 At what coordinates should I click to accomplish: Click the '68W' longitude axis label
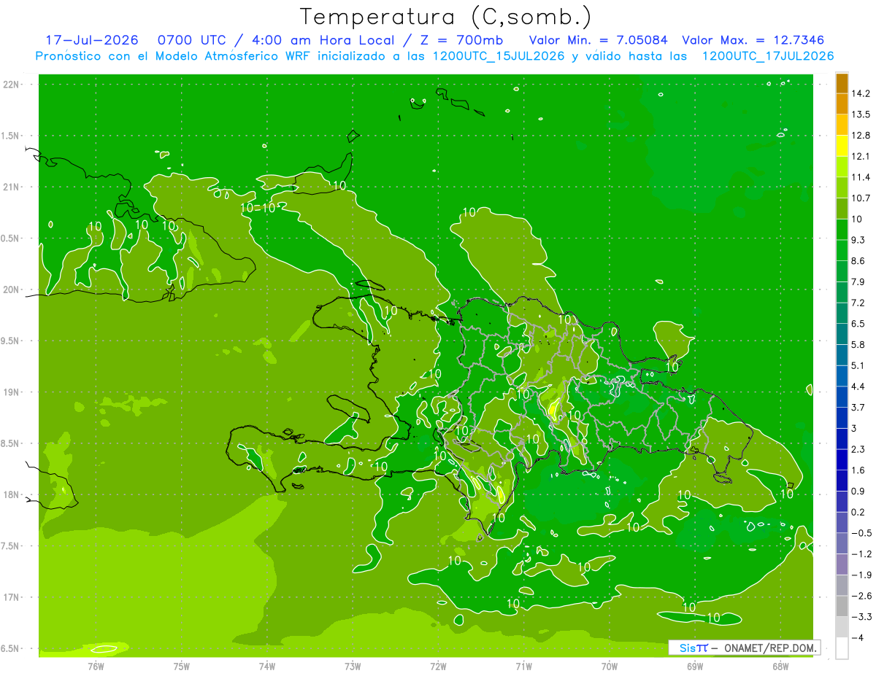780,667
